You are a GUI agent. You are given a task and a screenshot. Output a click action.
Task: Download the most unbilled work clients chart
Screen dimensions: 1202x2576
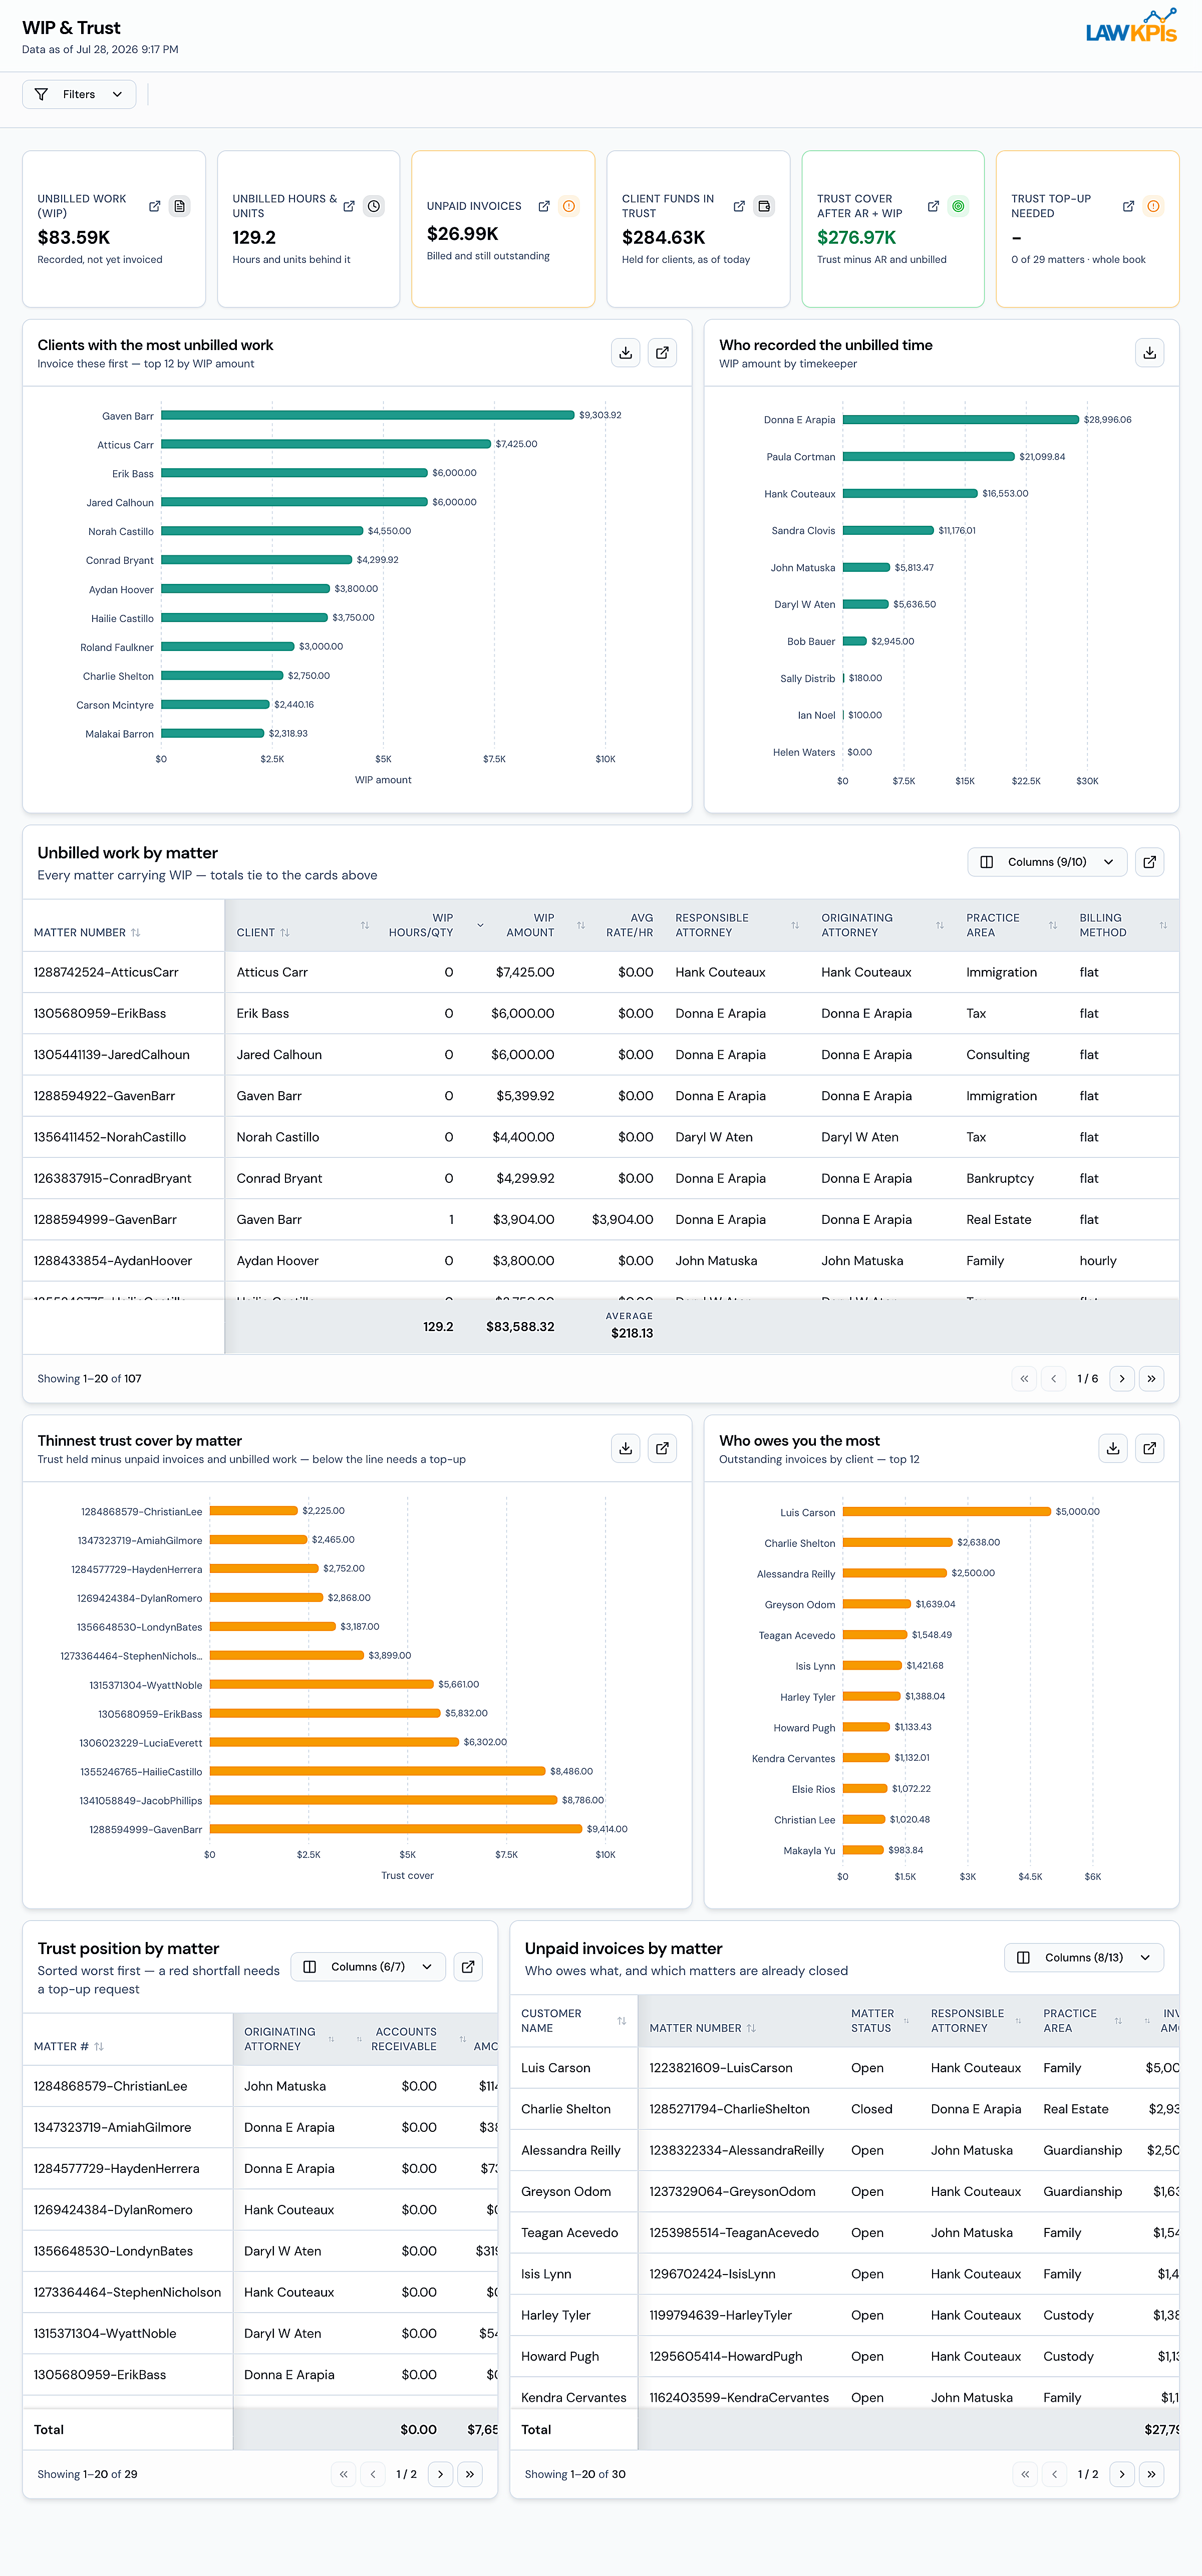[626, 353]
